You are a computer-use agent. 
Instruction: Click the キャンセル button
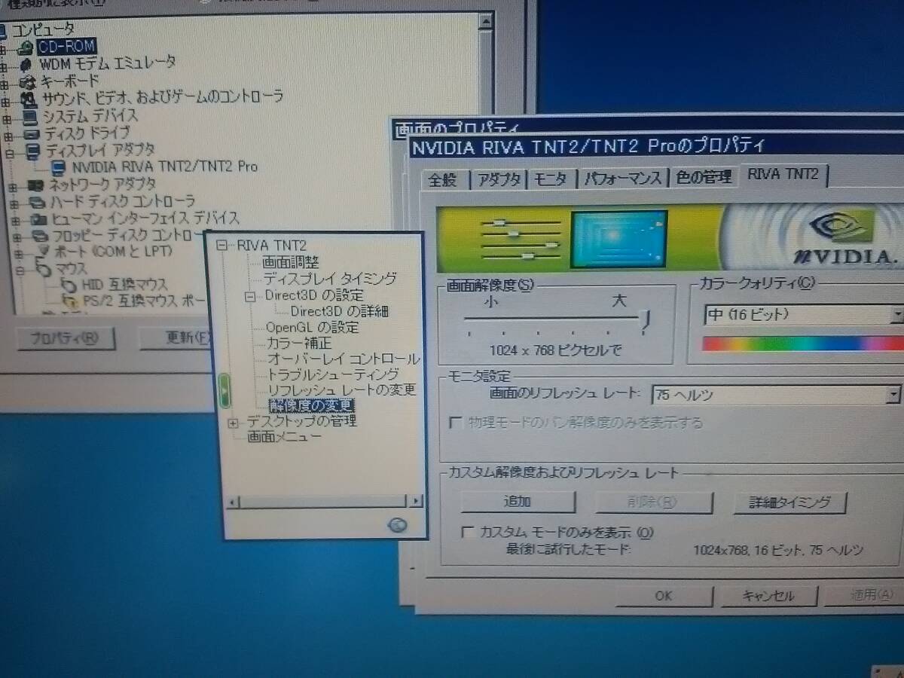tap(768, 596)
